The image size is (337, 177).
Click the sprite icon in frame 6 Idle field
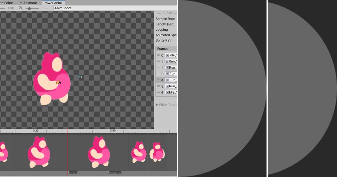[167, 92]
